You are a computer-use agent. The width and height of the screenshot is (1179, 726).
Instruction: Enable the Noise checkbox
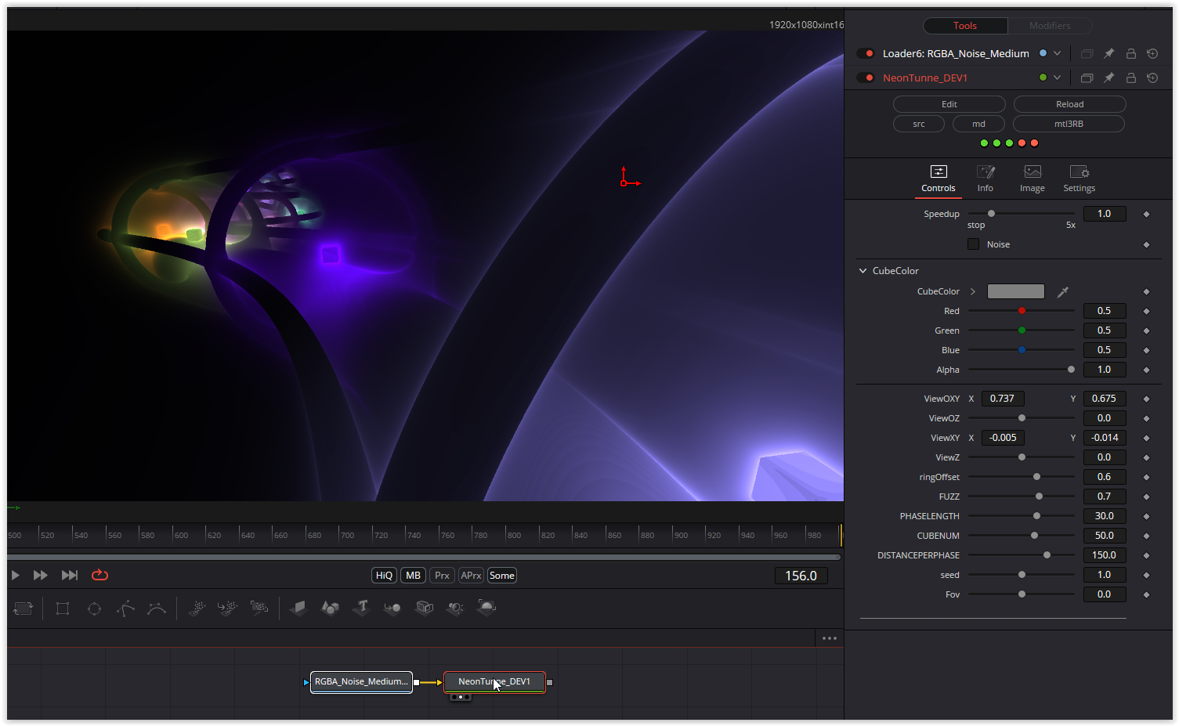(x=973, y=244)
